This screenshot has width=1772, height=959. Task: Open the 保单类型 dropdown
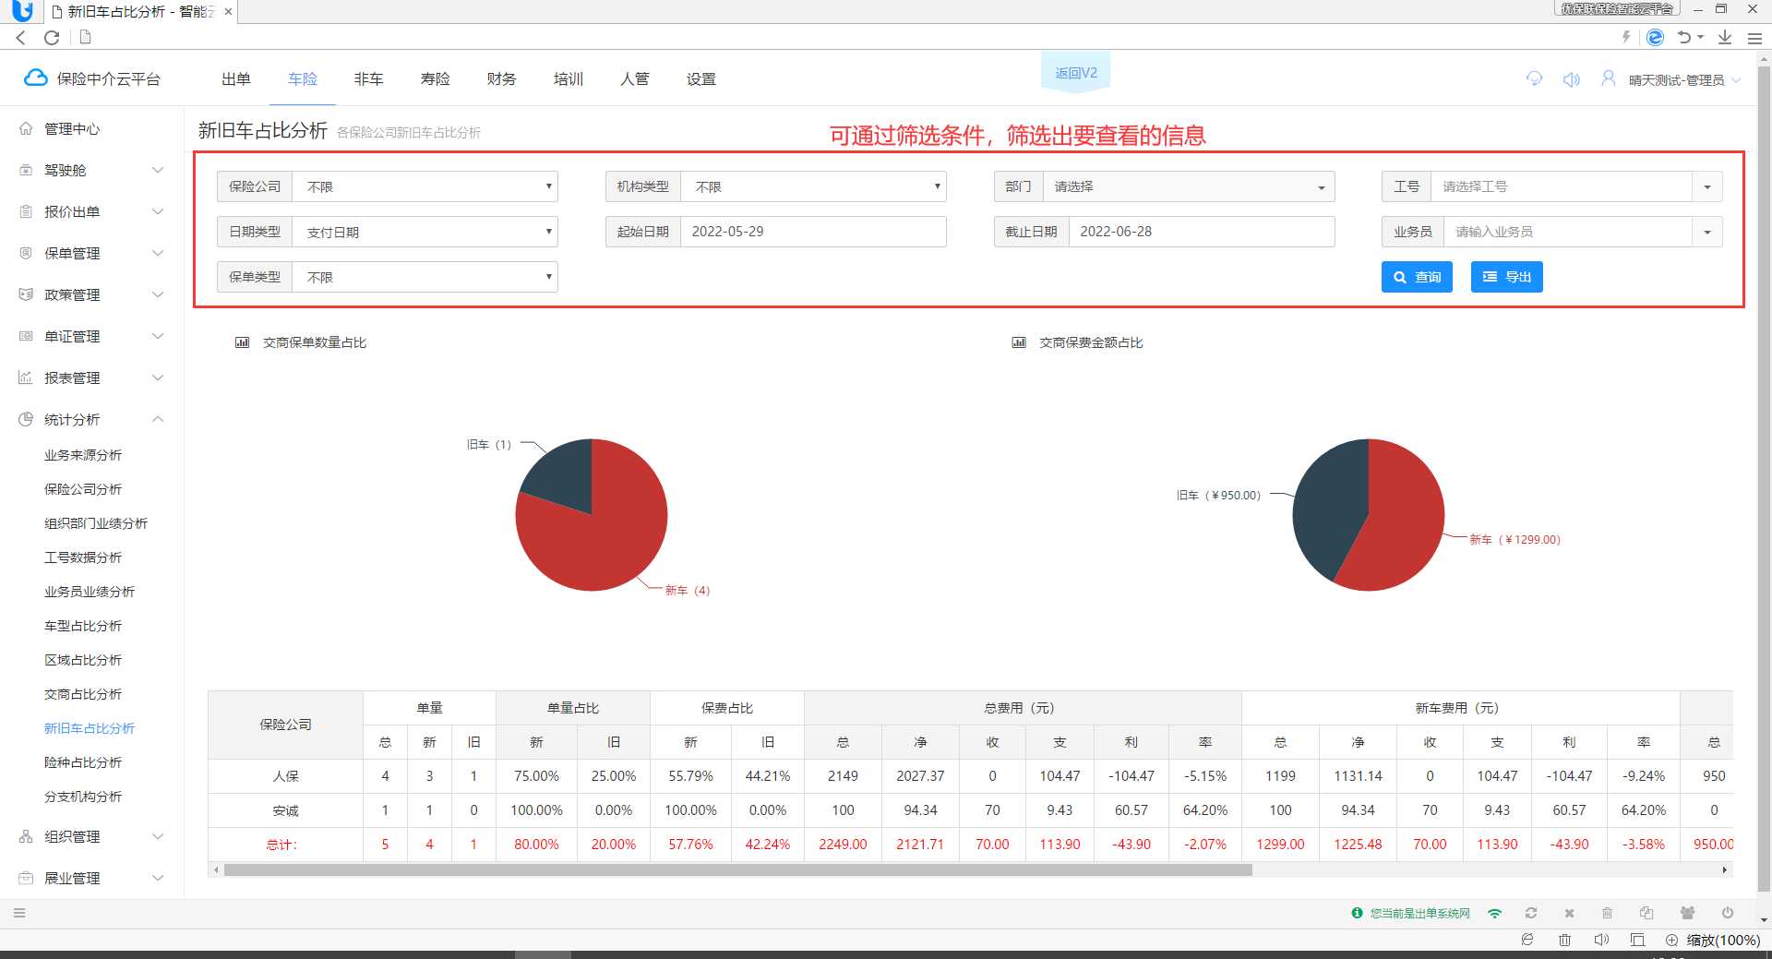pyautogui.click(x=425, y=277)
